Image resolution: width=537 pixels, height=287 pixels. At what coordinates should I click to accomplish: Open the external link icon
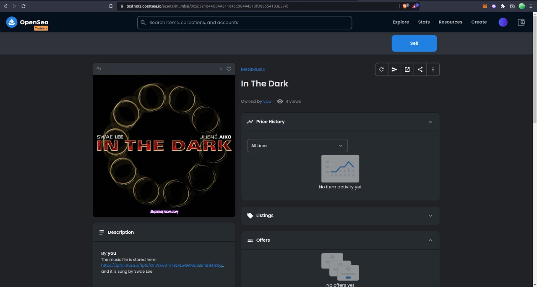click(407, 70)
